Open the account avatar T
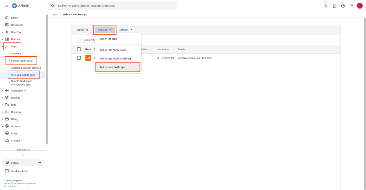Image resolution: width=366 pixels, height=190 pixels. 360,6
